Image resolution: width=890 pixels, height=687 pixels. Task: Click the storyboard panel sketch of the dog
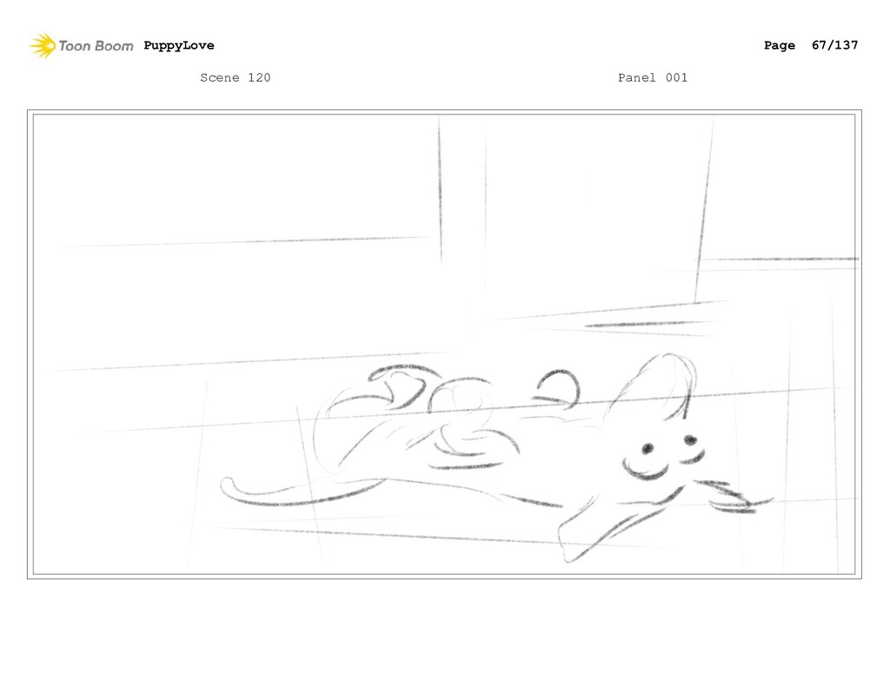pos(444,344)
